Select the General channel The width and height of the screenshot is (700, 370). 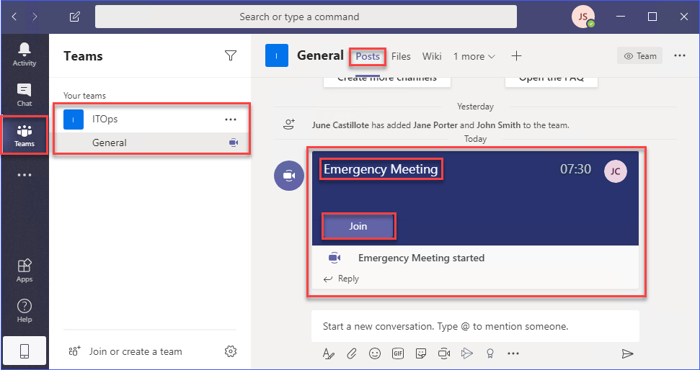click(151, 143)
